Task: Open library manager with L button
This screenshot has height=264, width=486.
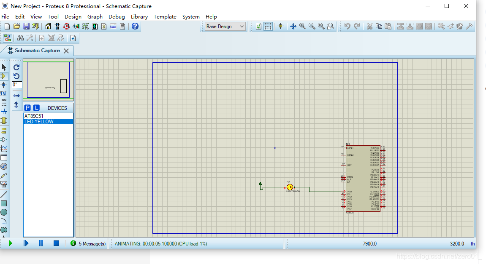Action: [x=36, y=108]
